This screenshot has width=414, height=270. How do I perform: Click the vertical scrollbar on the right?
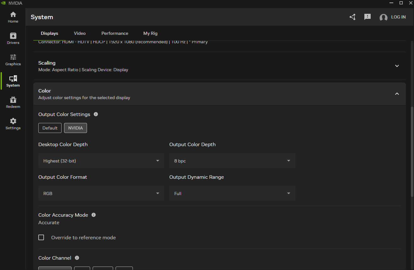pyautogui.click(x=412, y=152)
